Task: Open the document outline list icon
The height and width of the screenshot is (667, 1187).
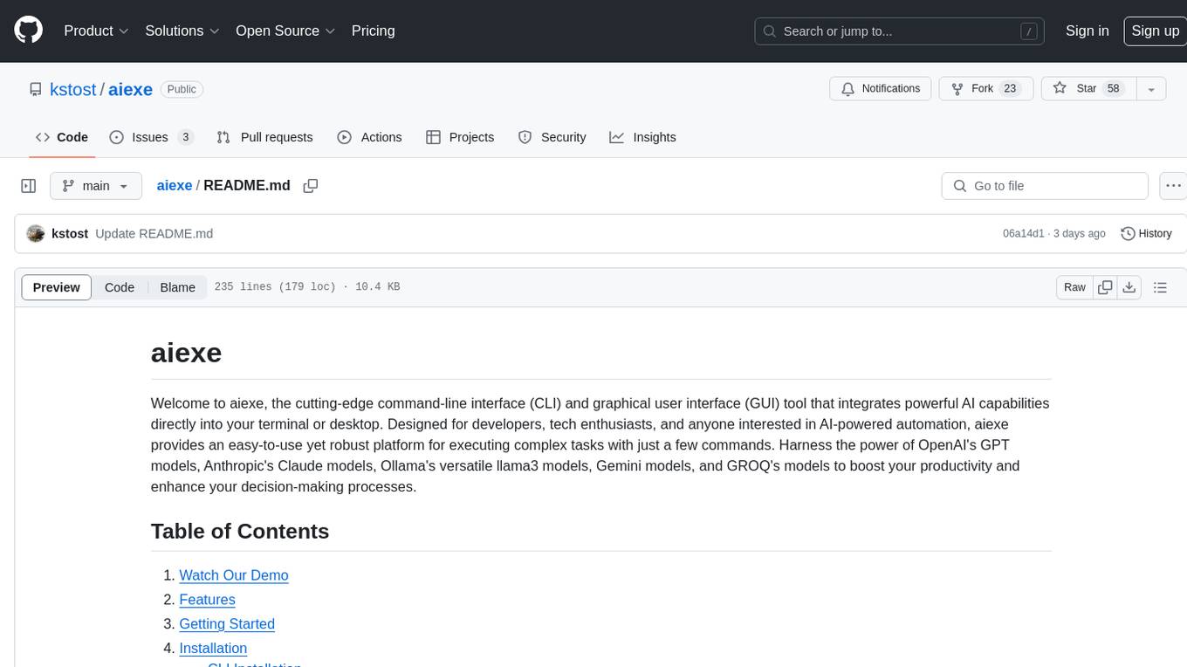Action: coord(1160,287)
